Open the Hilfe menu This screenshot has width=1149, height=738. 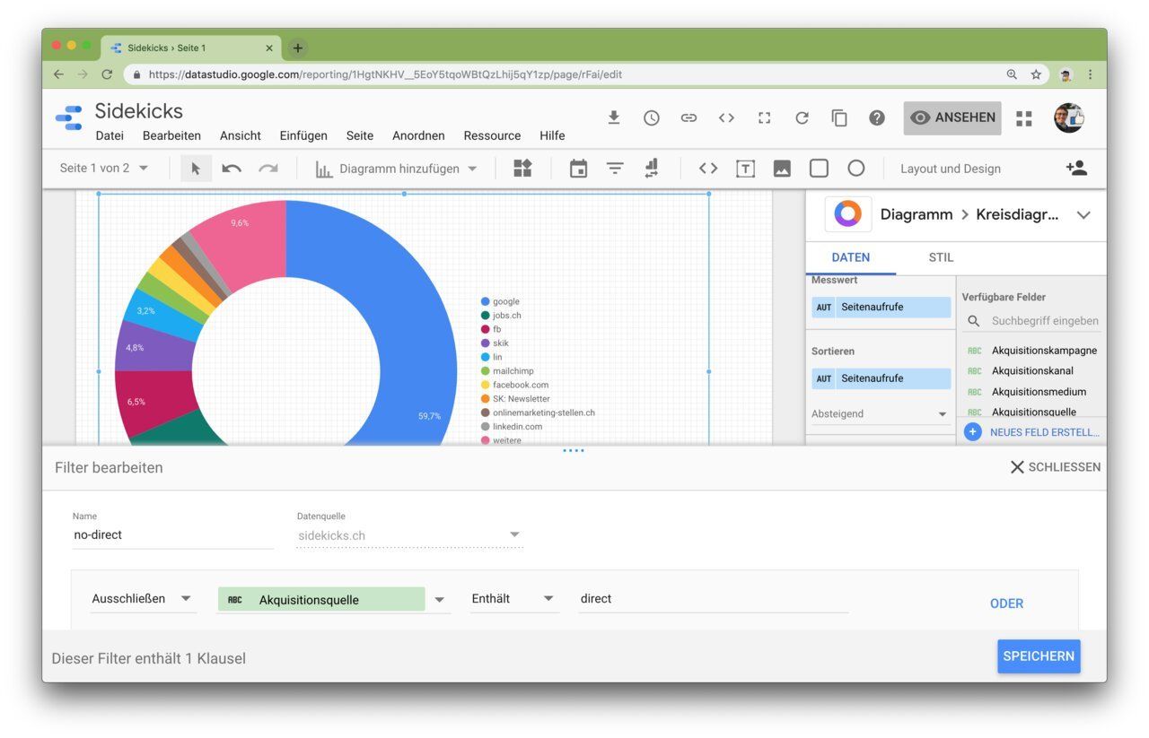pos(552,135)
